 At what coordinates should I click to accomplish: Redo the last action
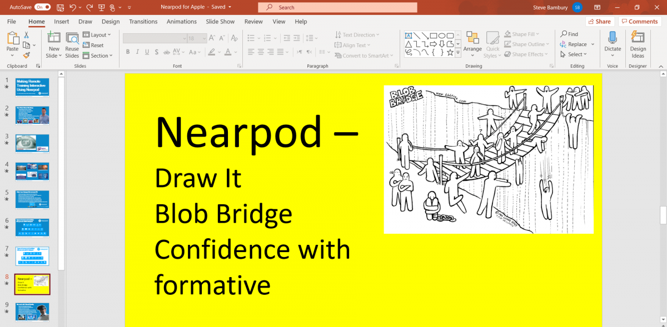coord(89,7)
